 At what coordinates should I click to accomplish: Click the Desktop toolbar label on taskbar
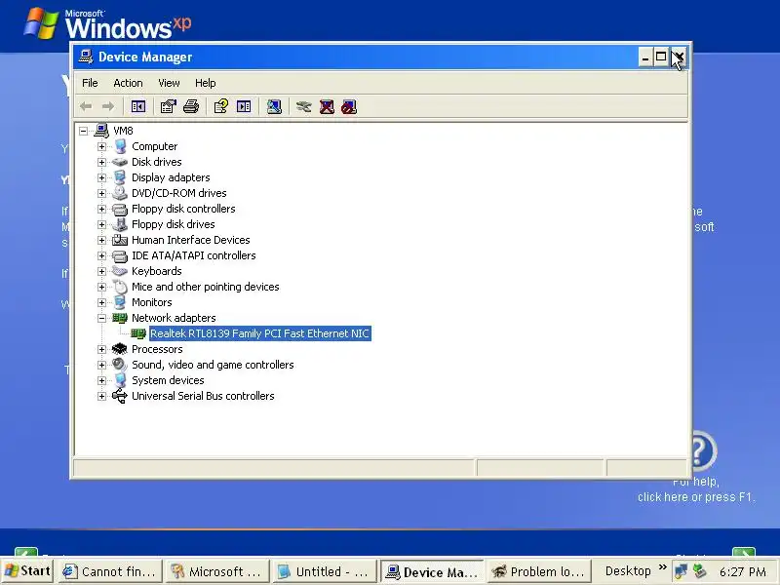point(628,571)
